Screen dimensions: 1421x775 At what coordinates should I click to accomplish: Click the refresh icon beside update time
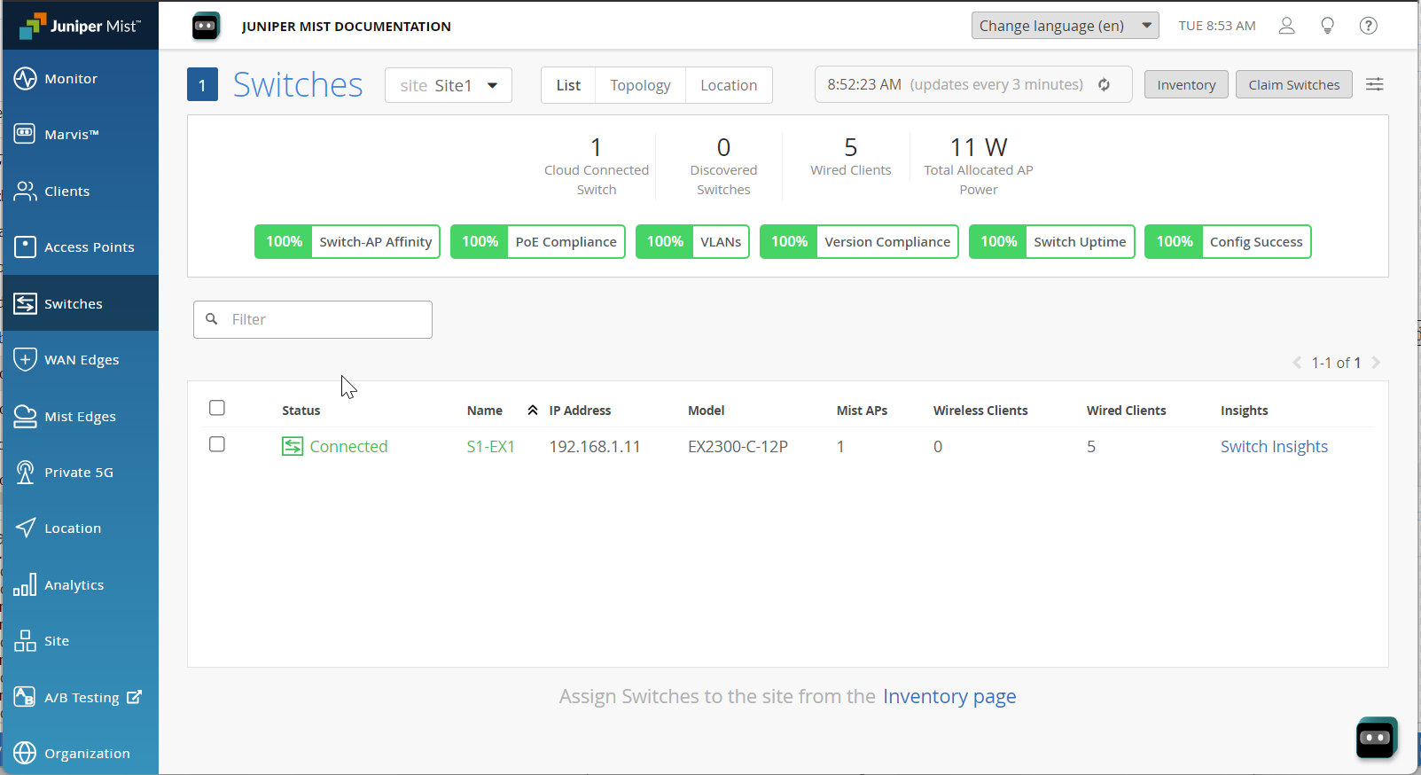coord(1105,85)
